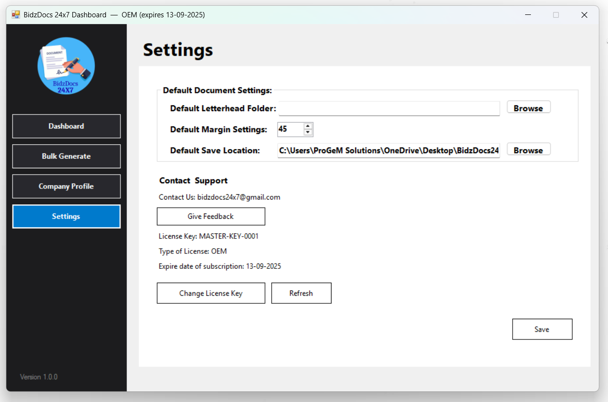Select the Default Save Location path text
This screenshot has height=402, width=608.
coord(388,150)
